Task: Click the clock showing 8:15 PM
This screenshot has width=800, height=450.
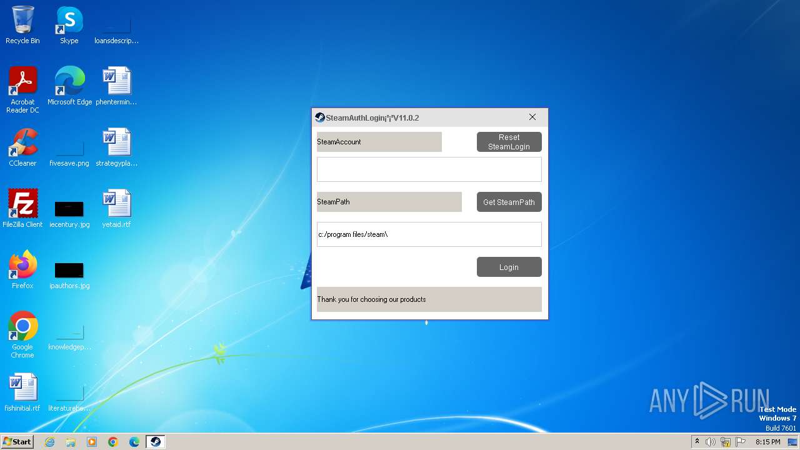Action: (x=767, y=442)
